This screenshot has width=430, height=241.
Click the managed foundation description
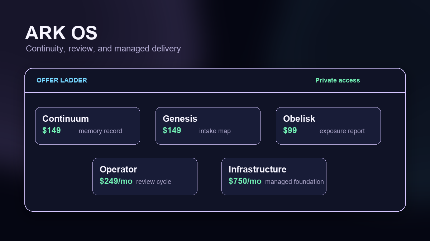tap(295, 182)
